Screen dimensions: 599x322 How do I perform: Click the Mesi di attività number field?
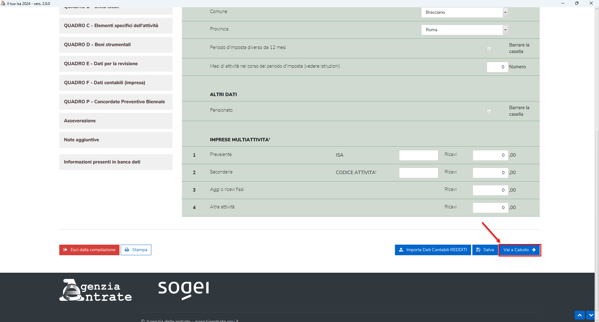pyautogui.click(x=497, y=67)
